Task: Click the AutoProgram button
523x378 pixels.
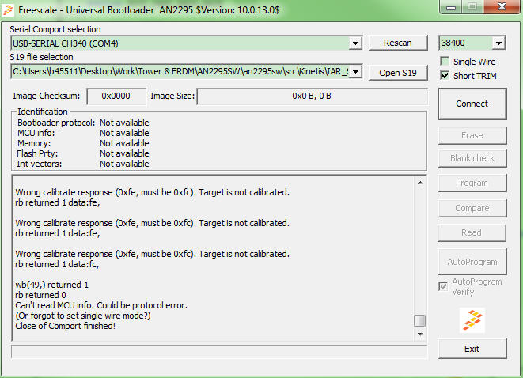Action: 472,262
